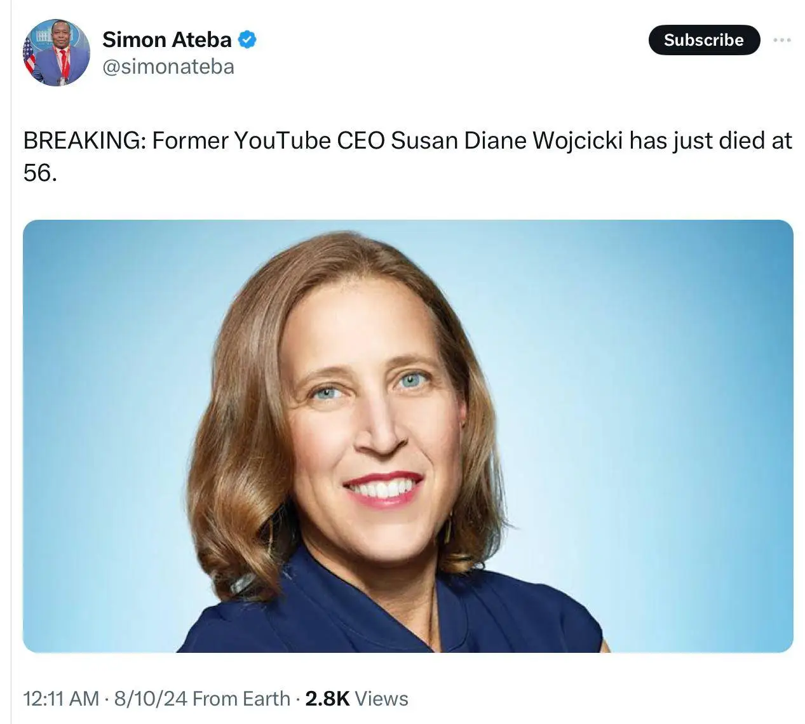Open the Simon Ateba display name link
805x724 pixels.
(166, 39)
